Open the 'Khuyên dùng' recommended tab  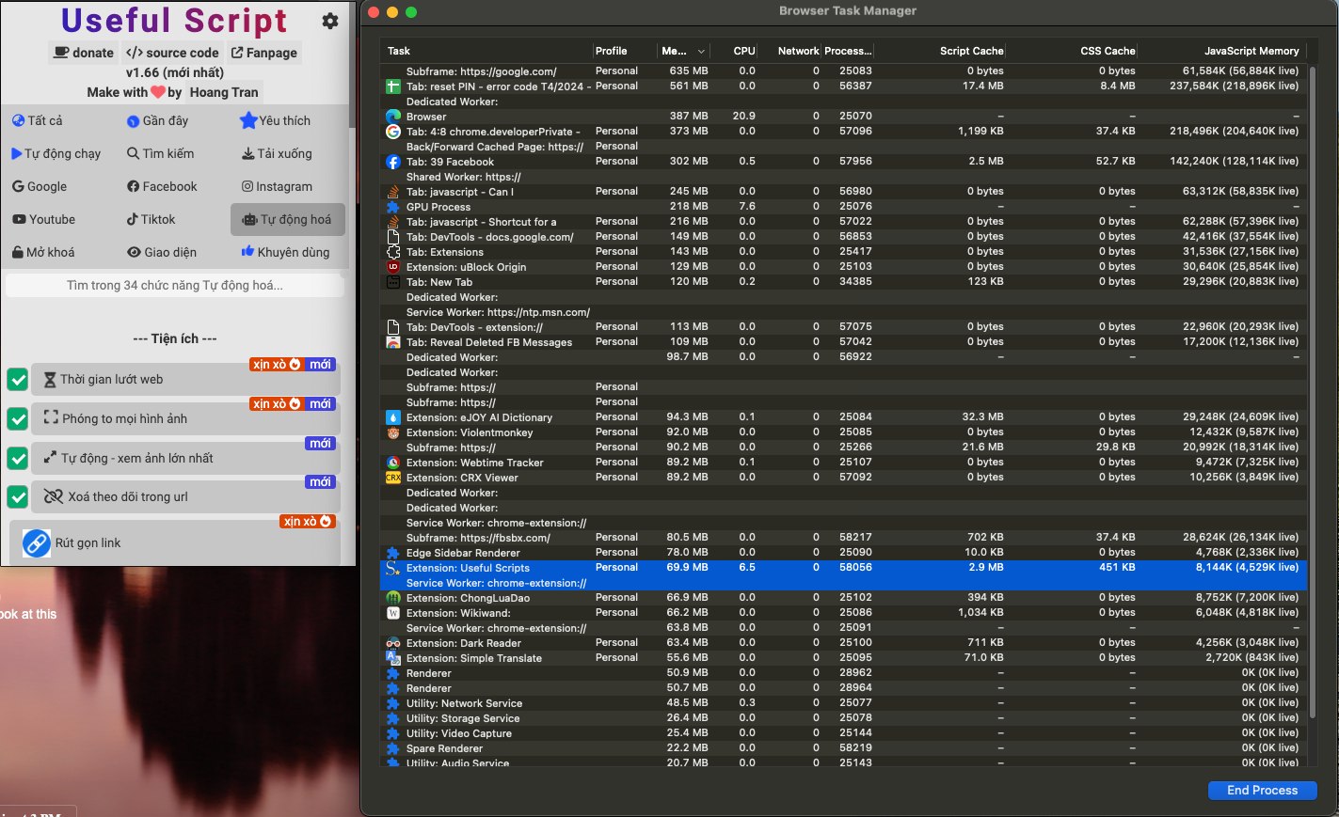click(285, 252)
